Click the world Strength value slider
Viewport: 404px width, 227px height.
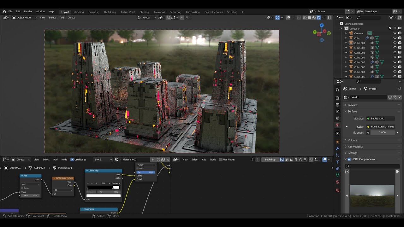pos(382,133)
